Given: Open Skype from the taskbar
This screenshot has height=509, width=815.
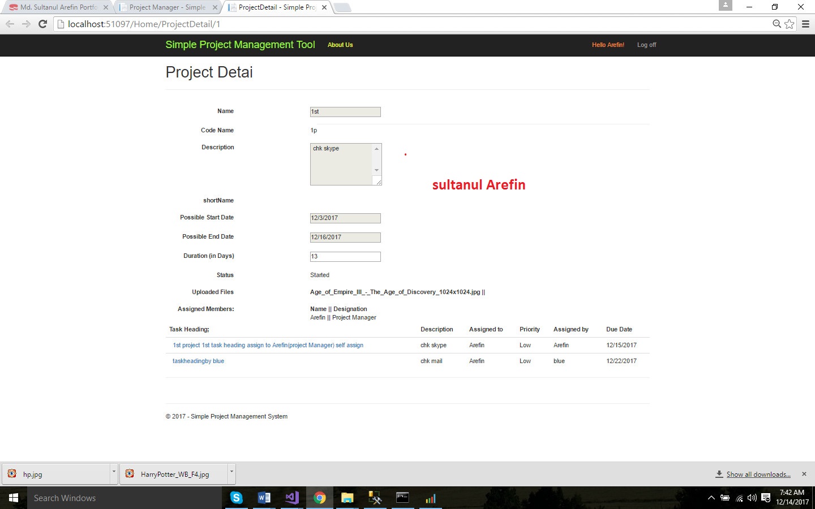Looking at the screenshot, I should coord(237,498).
